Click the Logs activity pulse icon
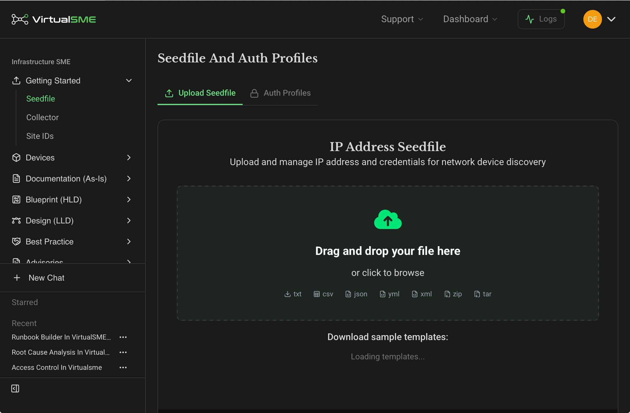 [530, 19]
